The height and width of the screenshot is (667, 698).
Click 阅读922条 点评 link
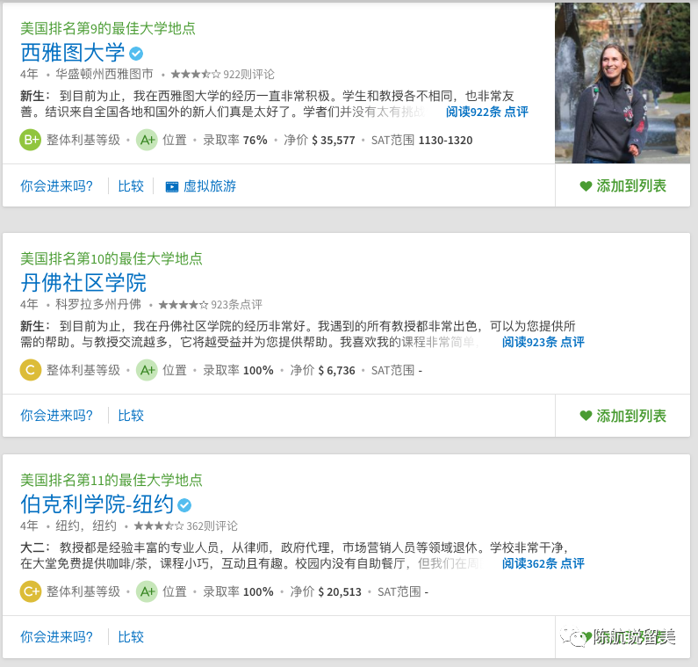(x=487, y=112)
